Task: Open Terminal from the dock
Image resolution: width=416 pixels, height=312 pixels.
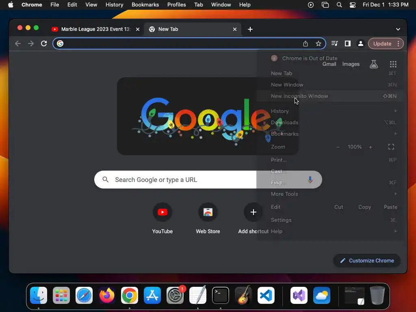Action: pyautogui.click(x=221, y=295)
